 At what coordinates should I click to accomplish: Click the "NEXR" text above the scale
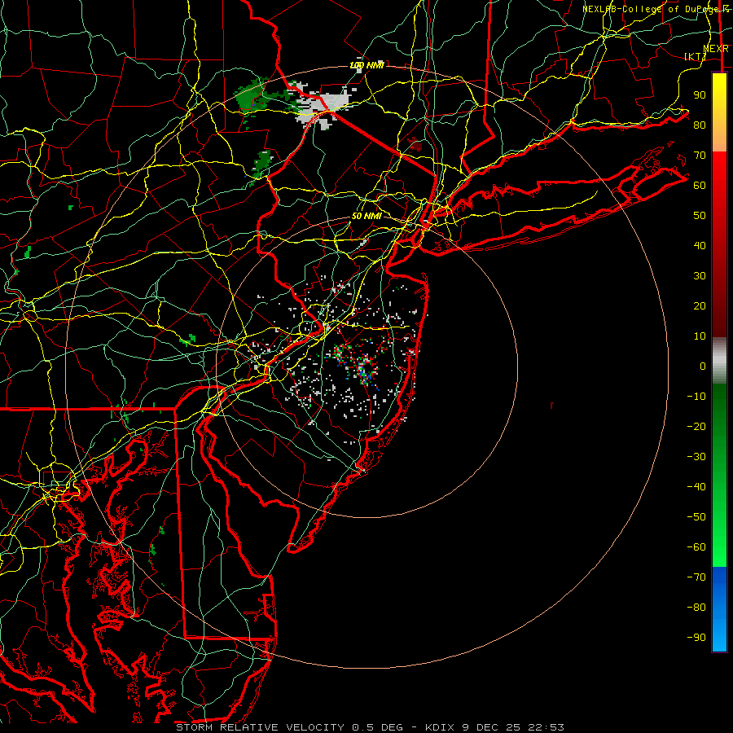pyautogui.click(x=716, y=49)
